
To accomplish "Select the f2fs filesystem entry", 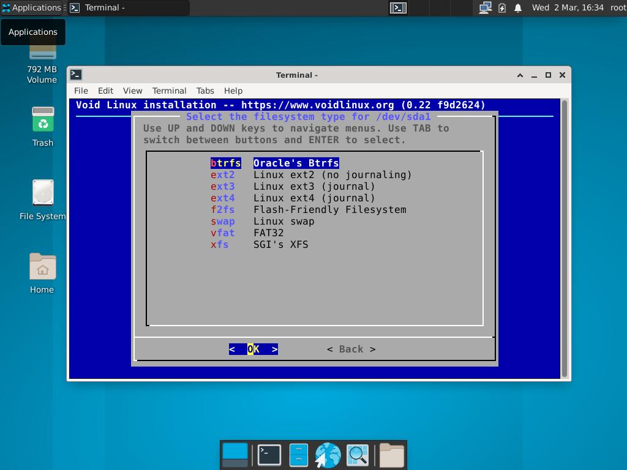I will 223,209.
